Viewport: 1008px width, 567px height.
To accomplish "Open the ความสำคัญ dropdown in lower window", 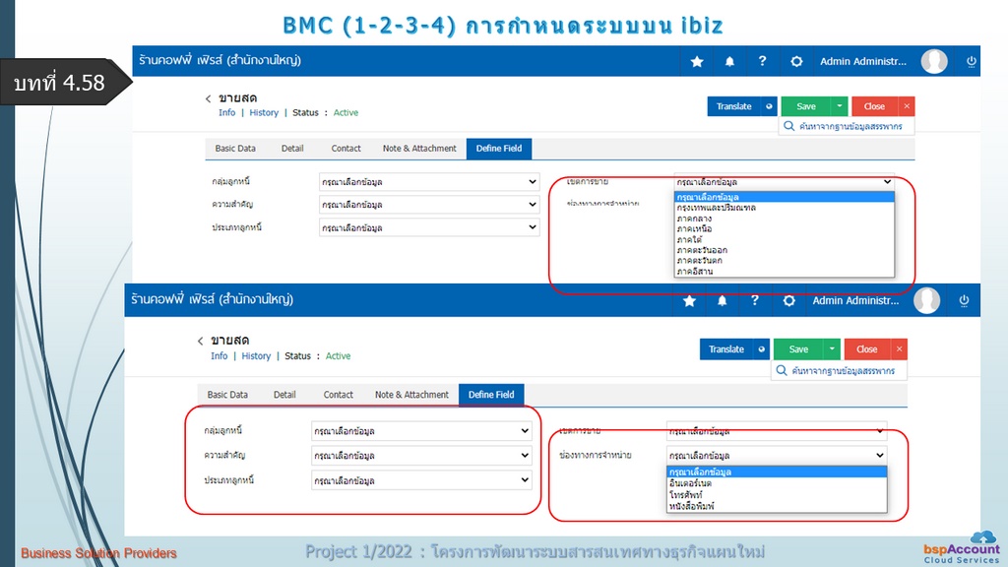I will (421, 455).
